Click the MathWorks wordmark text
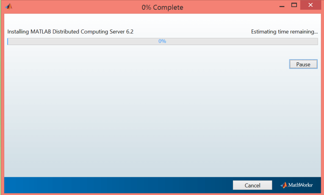Image resolution: width=324 pixels, height=195 pixels. (x=300, y=185)
